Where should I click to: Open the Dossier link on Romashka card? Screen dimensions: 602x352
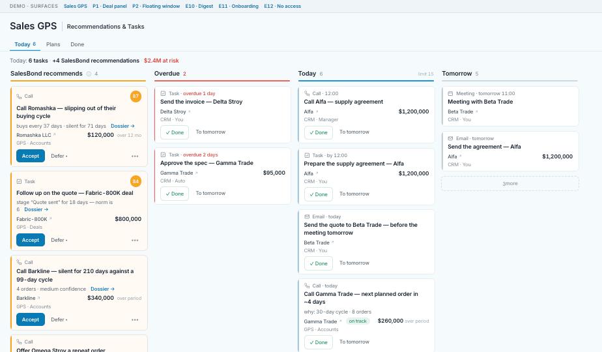(122, 126)
